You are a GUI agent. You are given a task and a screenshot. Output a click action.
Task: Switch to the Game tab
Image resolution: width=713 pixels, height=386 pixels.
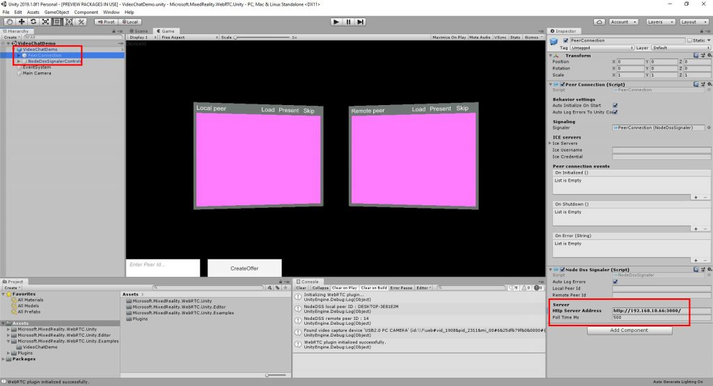(166, 31)
